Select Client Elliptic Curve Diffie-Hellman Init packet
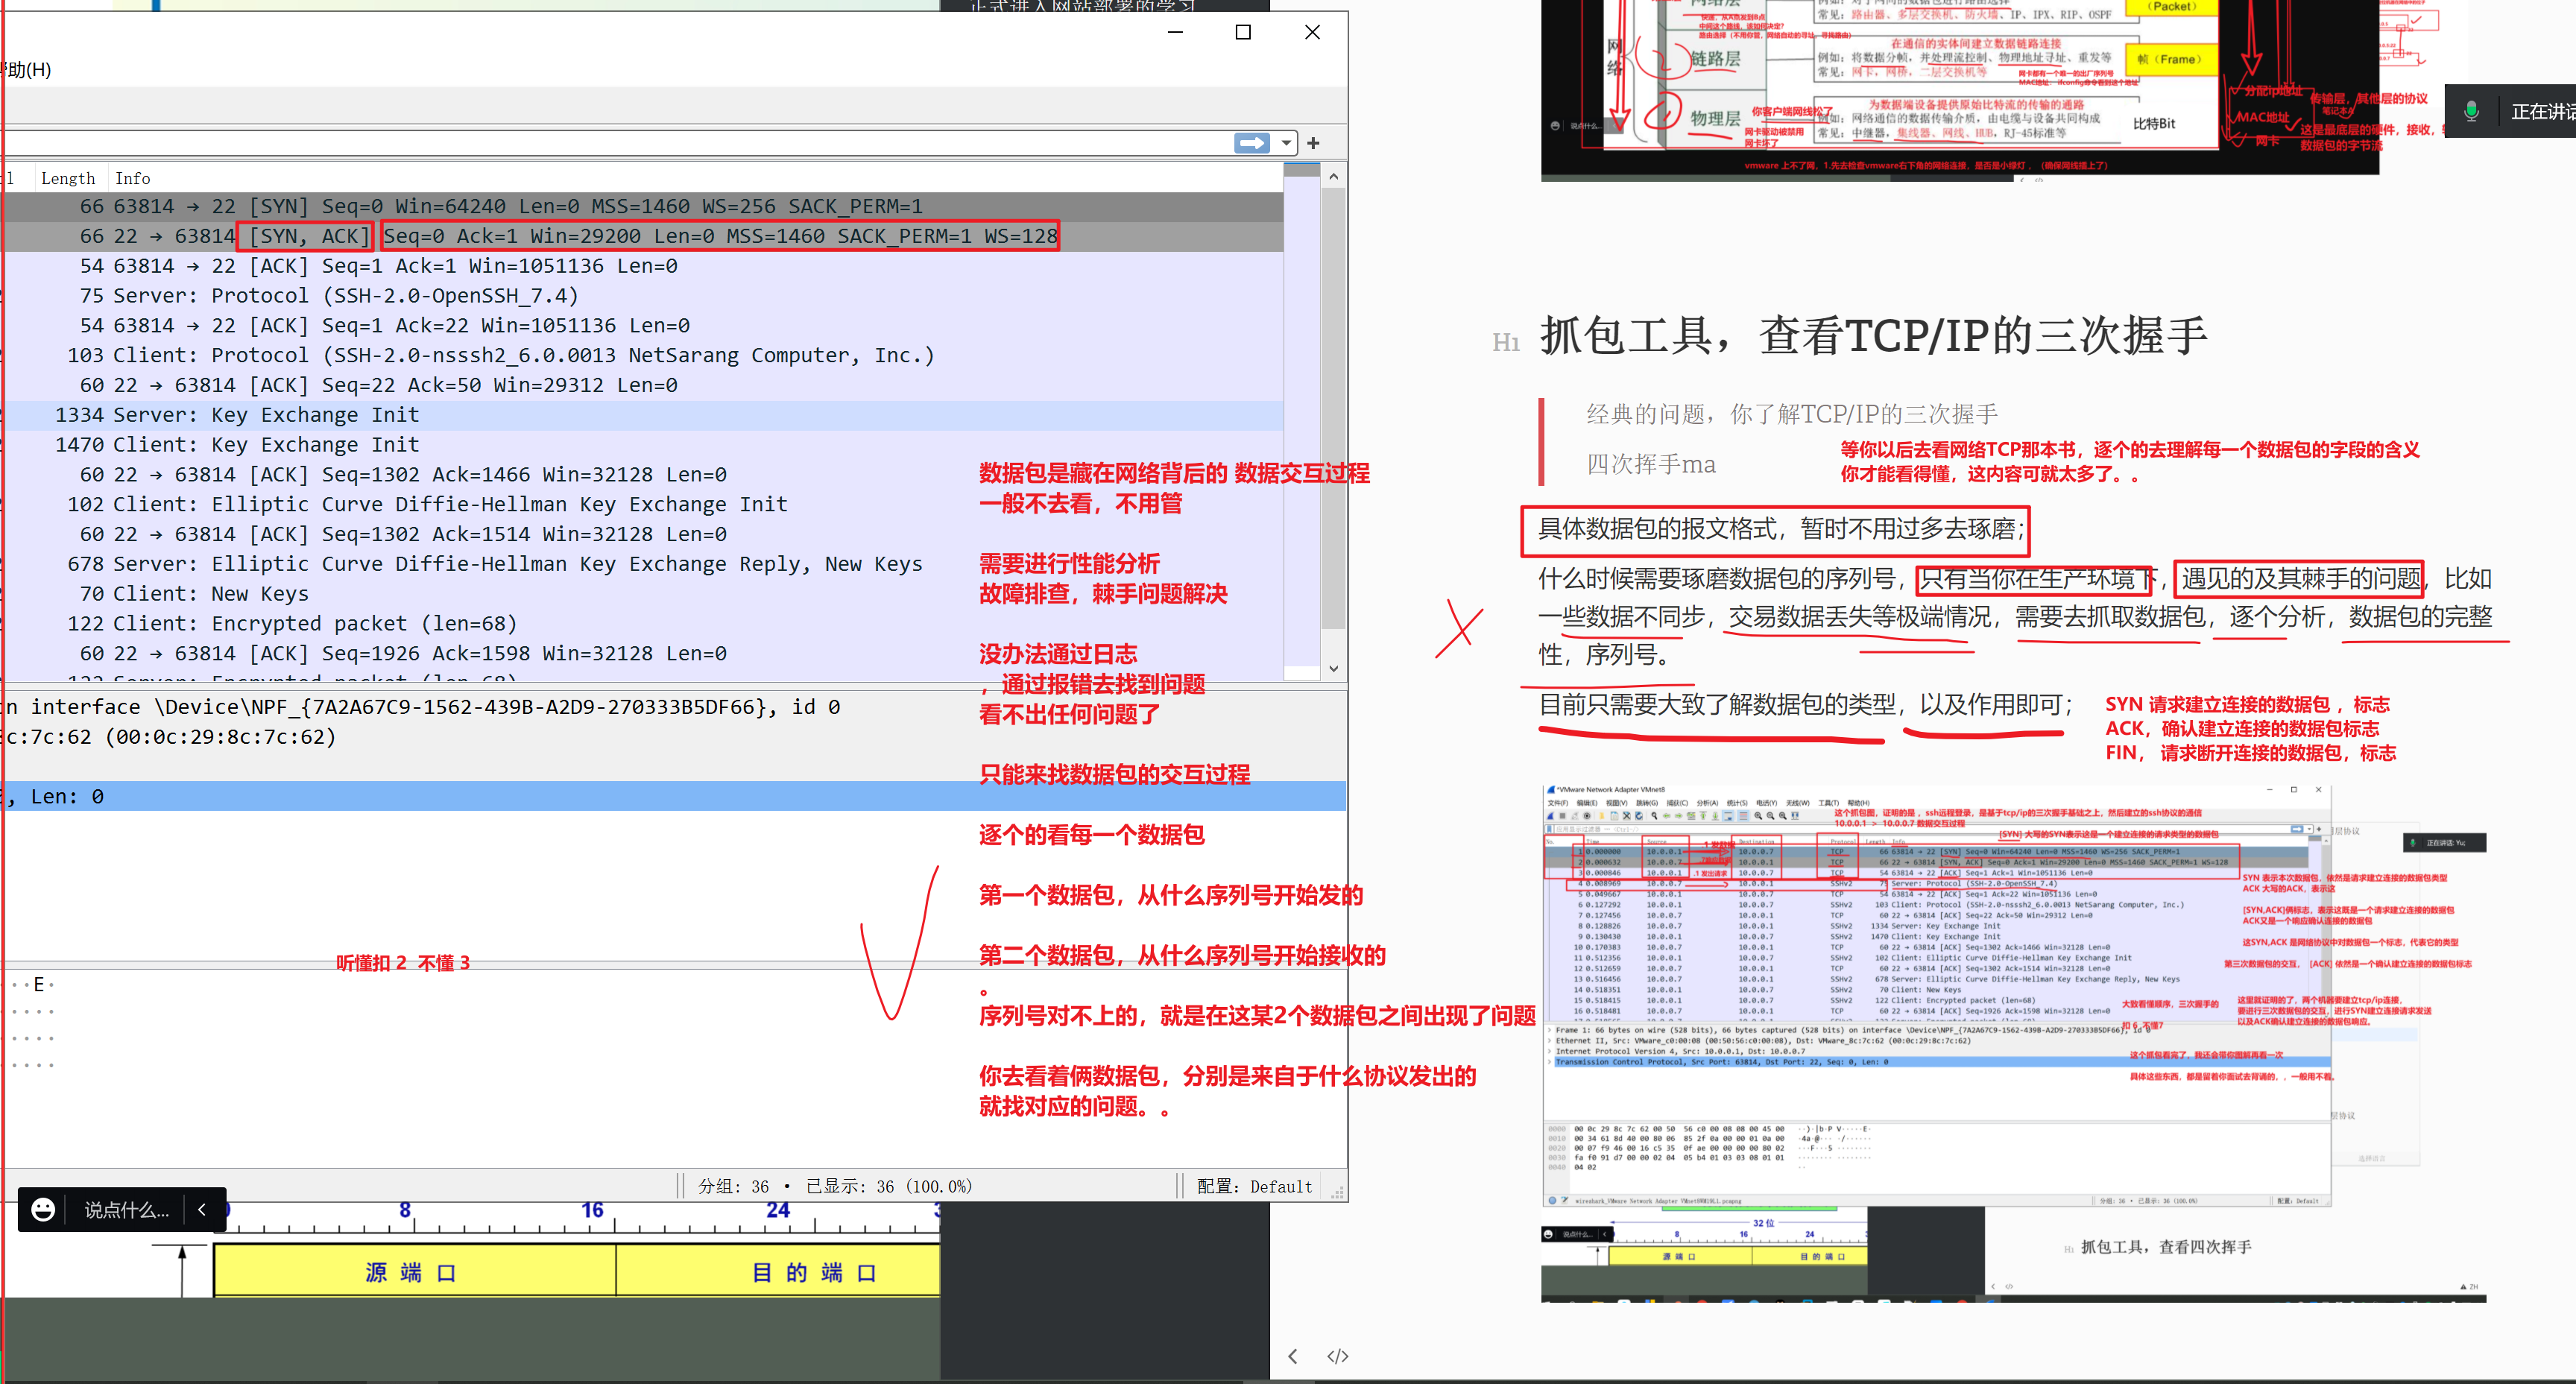The image size is (2576, 1384). click(642, 504)
